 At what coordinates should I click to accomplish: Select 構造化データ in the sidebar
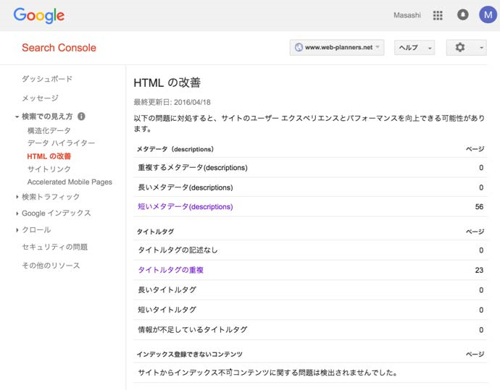(x=49, y=130)
